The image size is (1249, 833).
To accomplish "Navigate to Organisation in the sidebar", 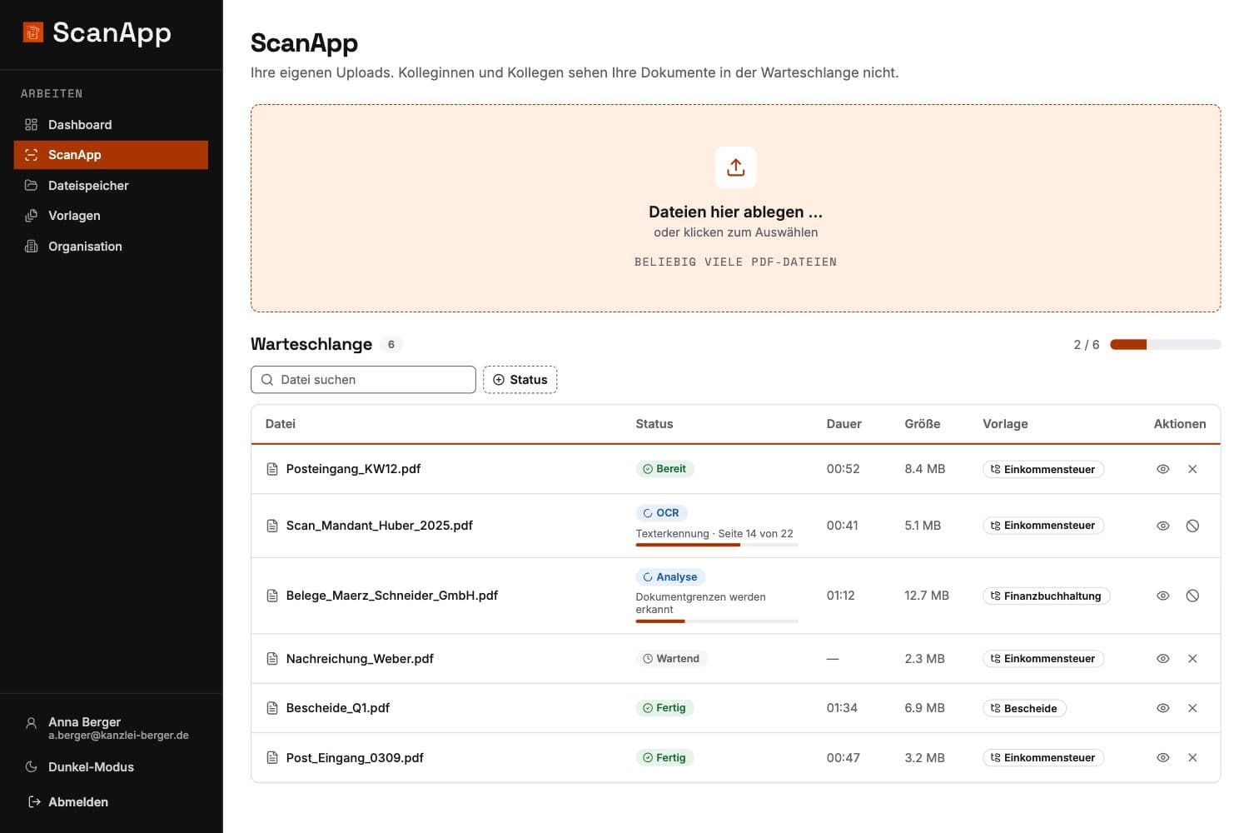I will (x=111, y=247).
